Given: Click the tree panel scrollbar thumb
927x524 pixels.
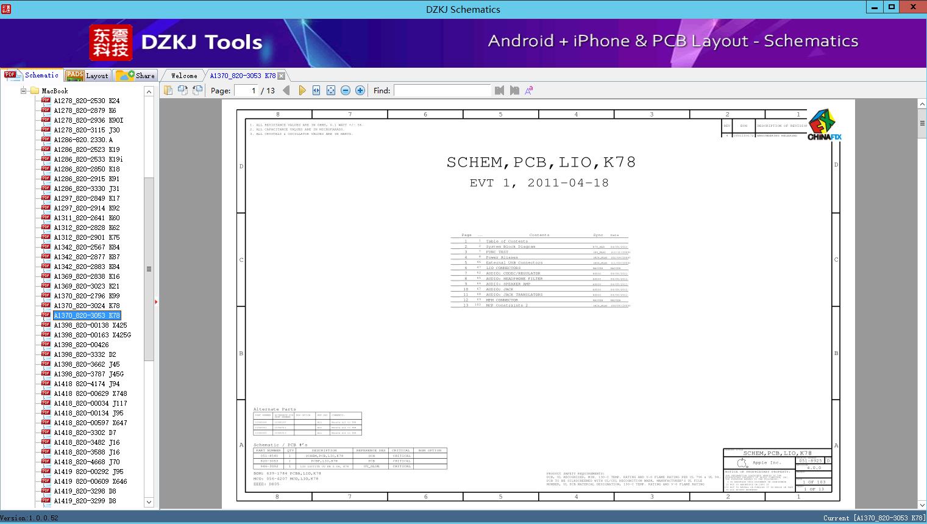Looking at the screenshot, I should coord(149,269).
